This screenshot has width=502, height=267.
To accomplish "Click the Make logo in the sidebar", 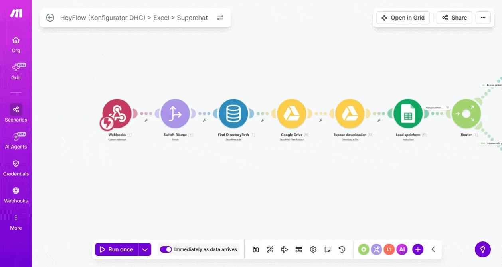I will (16, 13).
